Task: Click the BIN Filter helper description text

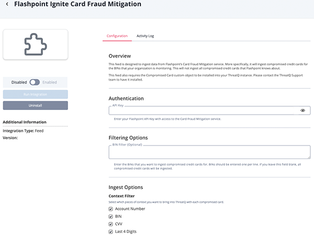Action: coord(207,166)
